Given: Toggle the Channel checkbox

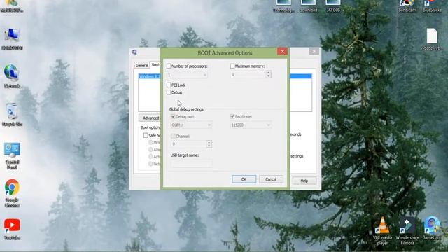Looking at the screenshot, I should tap(173, 136).
